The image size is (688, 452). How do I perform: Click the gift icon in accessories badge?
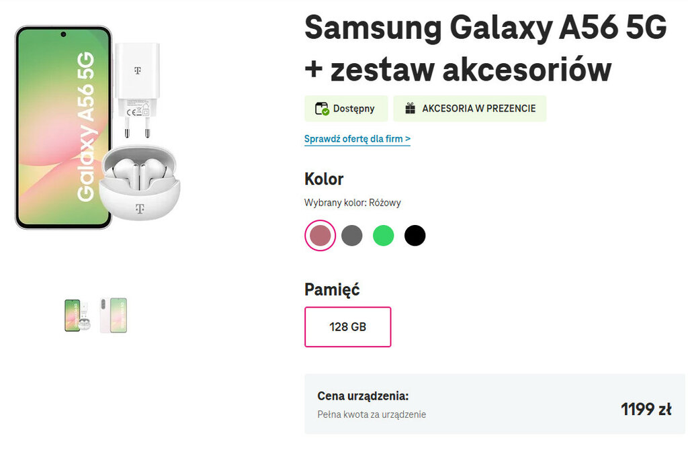[410, 109]
